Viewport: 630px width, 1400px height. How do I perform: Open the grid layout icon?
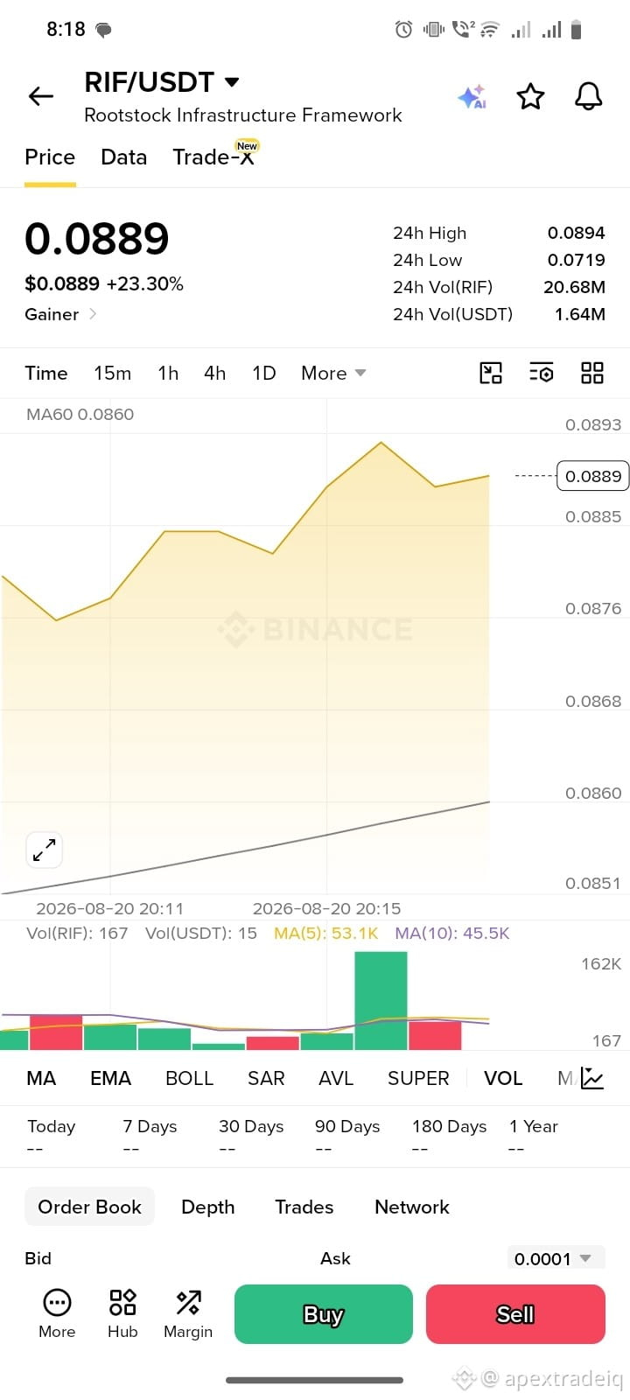click(x=592, y=374)
